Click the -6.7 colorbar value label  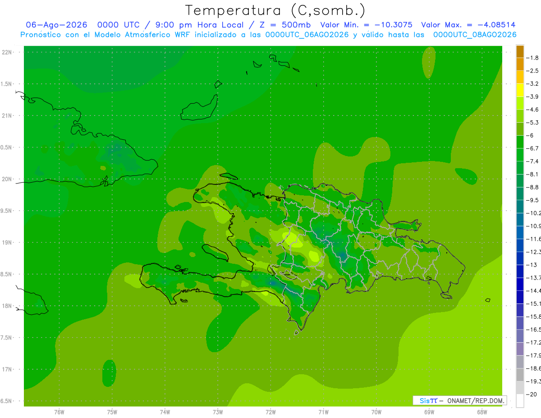[x=533, y=148]
